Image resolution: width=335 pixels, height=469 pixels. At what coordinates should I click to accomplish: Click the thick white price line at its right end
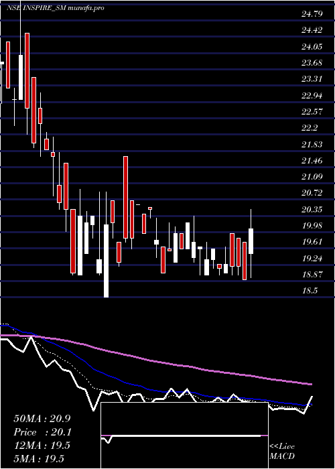[x=311, y=398]
